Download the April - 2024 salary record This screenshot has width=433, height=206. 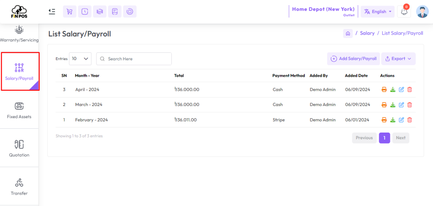click(393, 89)
